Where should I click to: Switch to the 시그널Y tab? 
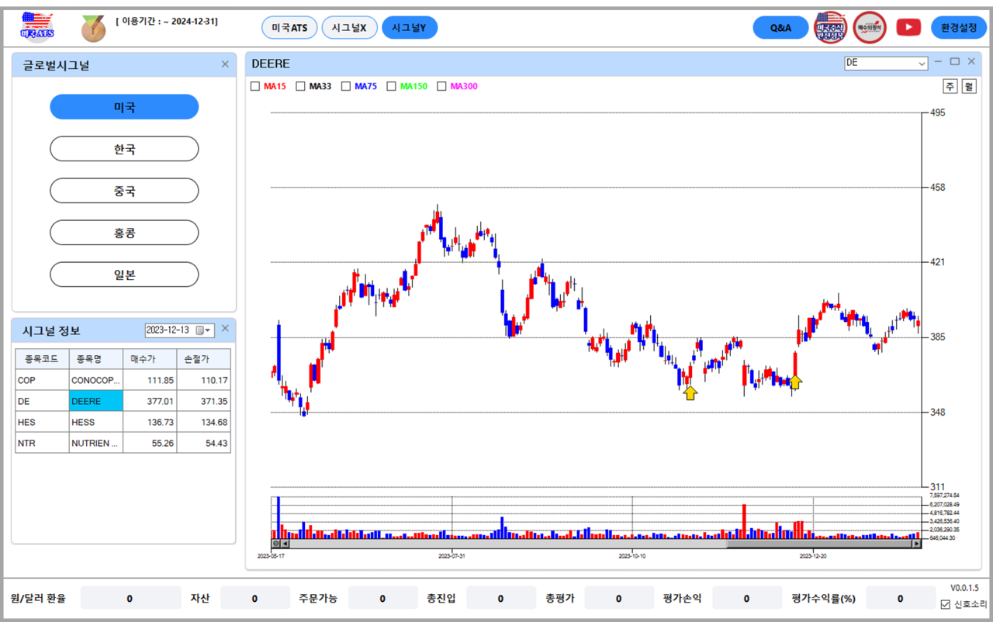point(410,28)
